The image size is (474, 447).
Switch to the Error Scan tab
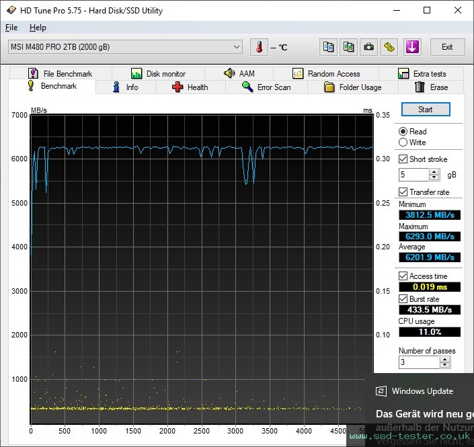[266, 87]
